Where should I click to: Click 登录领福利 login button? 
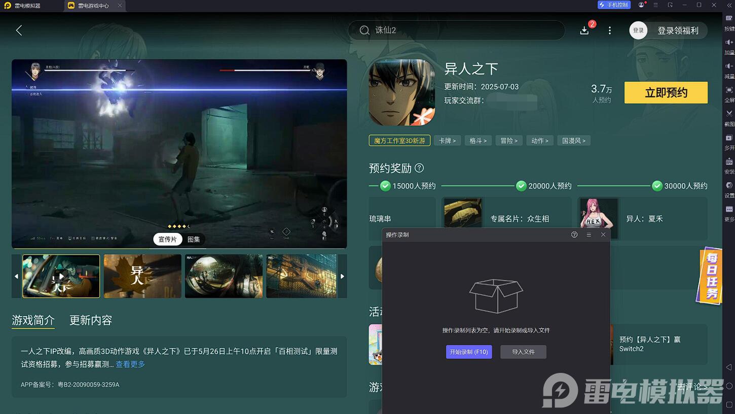678,30
